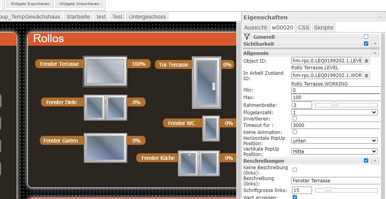386x199 pixels.
Task: Collapse the Allgemein section
Action: tap(375, 53)
